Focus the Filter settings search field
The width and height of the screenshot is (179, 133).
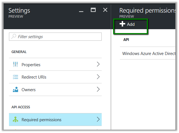point(57,37)
